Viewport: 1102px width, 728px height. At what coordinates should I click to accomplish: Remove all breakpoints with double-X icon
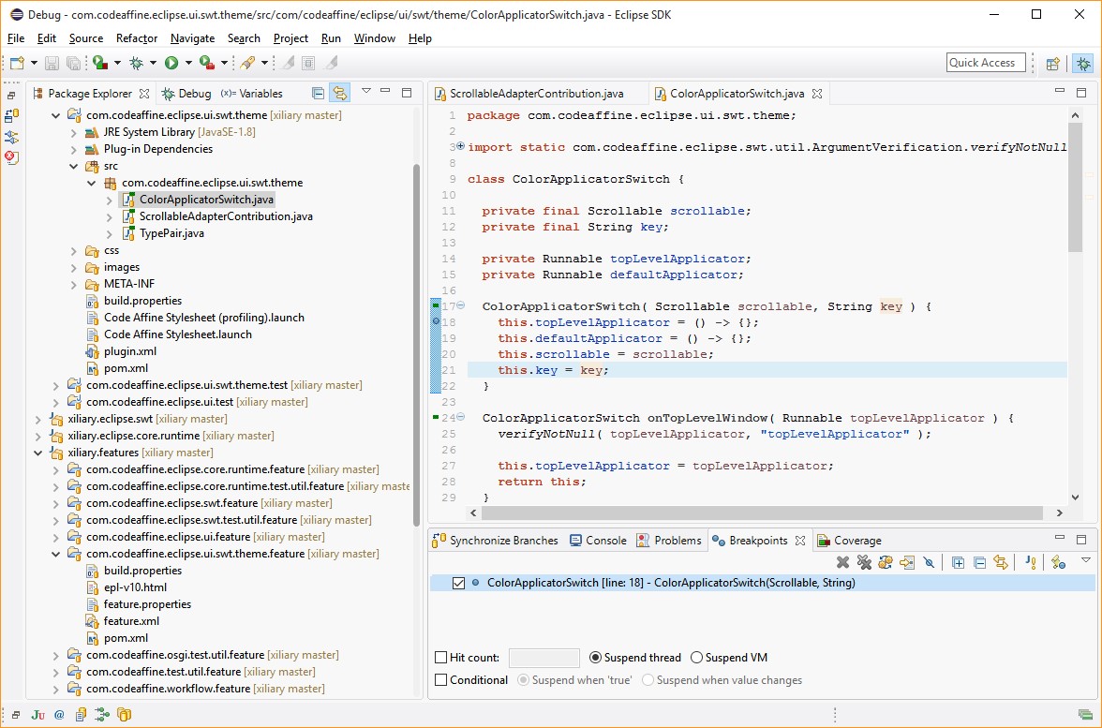[x=863, y=562]
